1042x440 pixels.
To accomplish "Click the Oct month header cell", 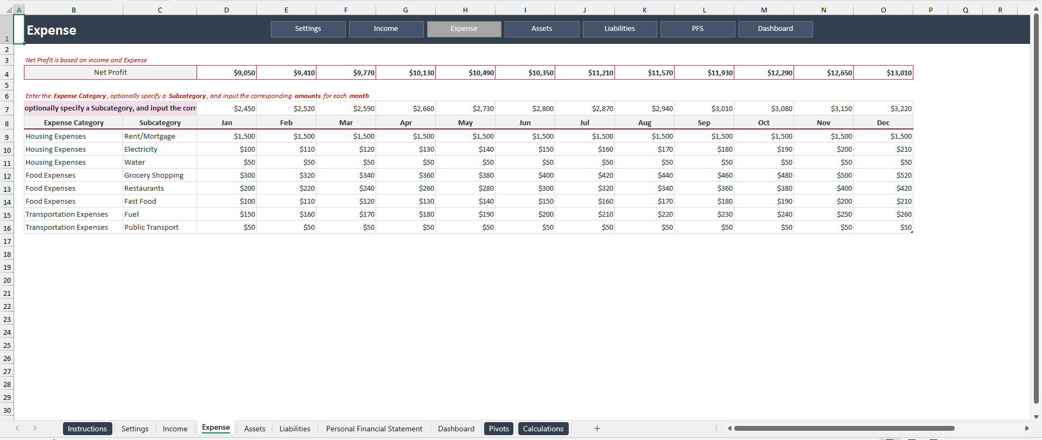I will (764, 122).
